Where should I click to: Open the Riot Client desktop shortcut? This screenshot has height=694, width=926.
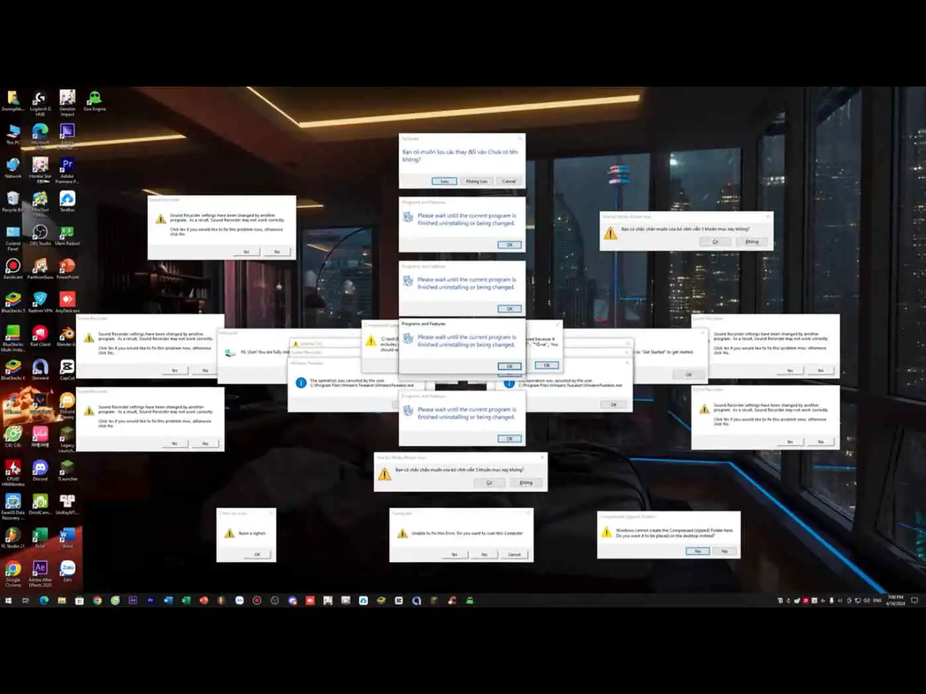[x=40, y=336]
